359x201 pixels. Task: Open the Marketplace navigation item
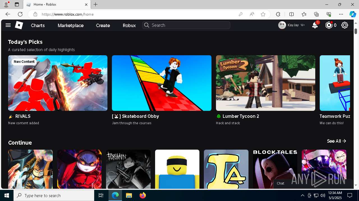click(71, 25)
